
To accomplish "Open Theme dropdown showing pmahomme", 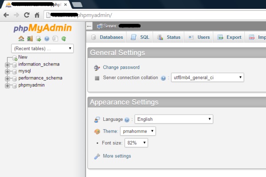I will pyautogui.click(x=138, y=131).
